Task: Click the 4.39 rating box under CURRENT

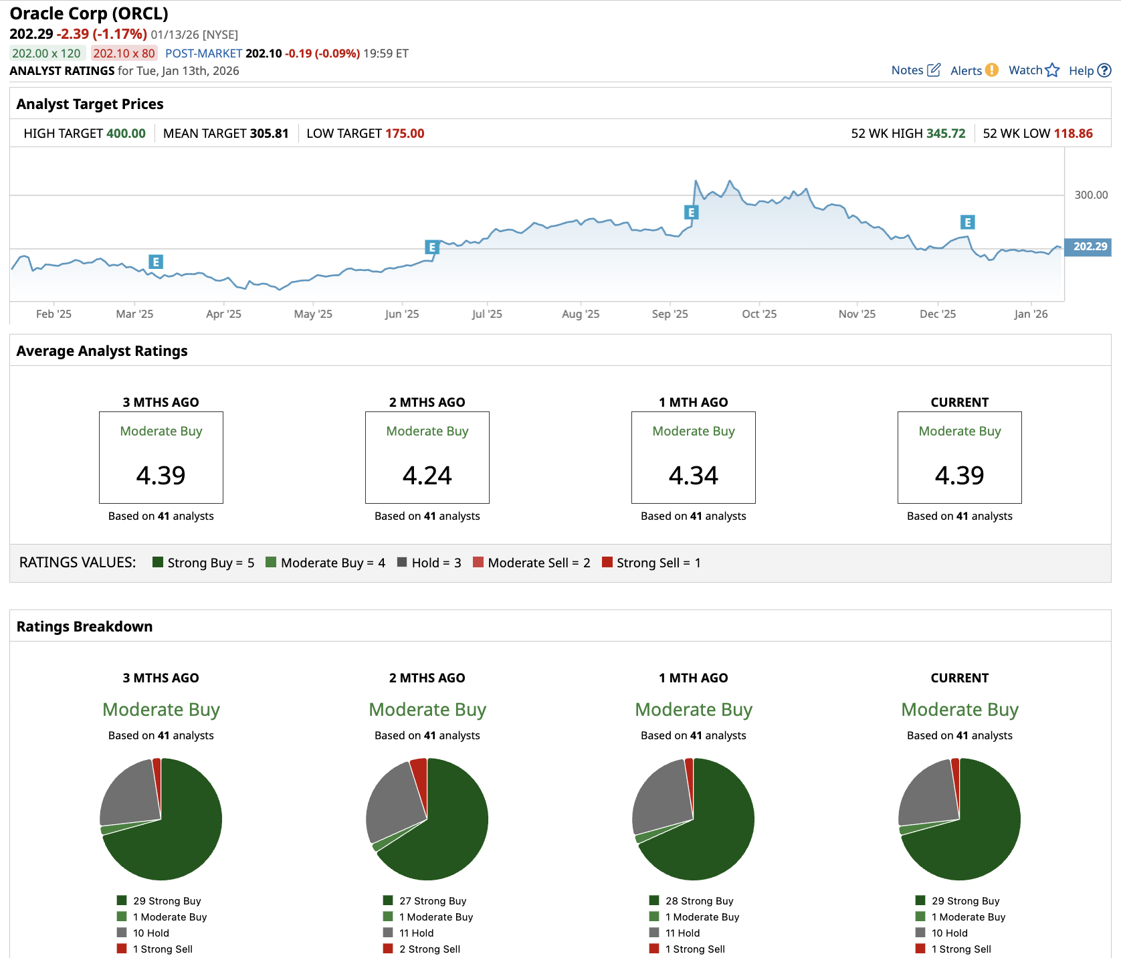Action: [960, 458]
